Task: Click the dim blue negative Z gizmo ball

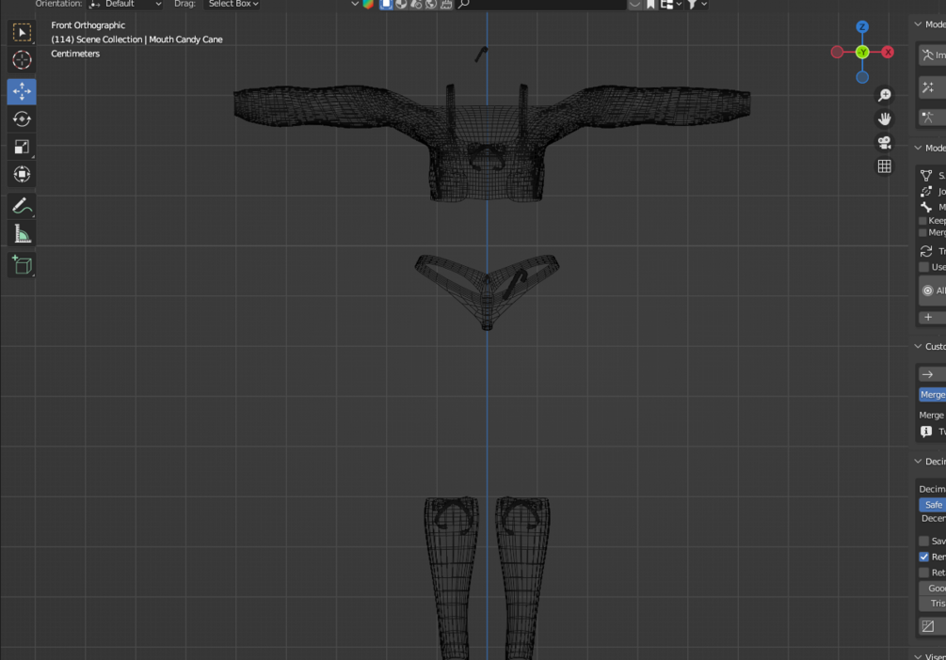Action: (862, 77)
